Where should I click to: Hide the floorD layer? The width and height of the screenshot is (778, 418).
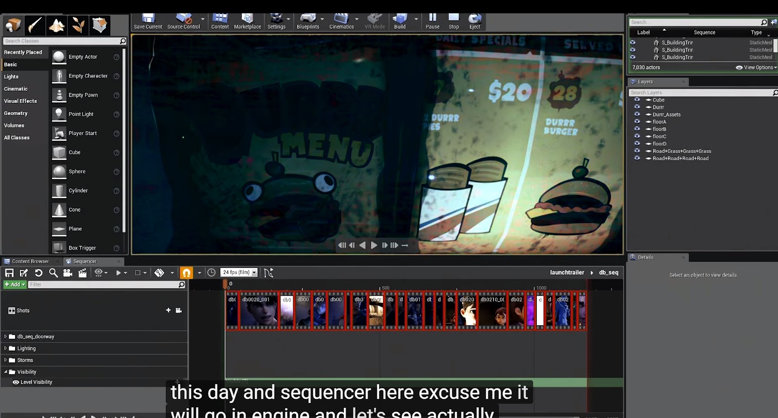pyautogui.click(x=637, y=143)
